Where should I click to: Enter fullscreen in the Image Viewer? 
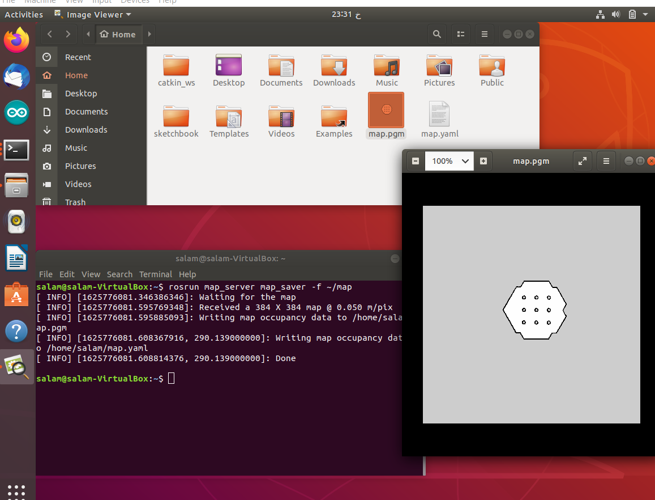pyautogui.click(x=583, y=160)
